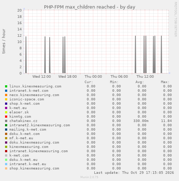Click the lime elaser.sk legend swatch
The height and width of the screenshot is (181, 179).
[x=6, y=112]
